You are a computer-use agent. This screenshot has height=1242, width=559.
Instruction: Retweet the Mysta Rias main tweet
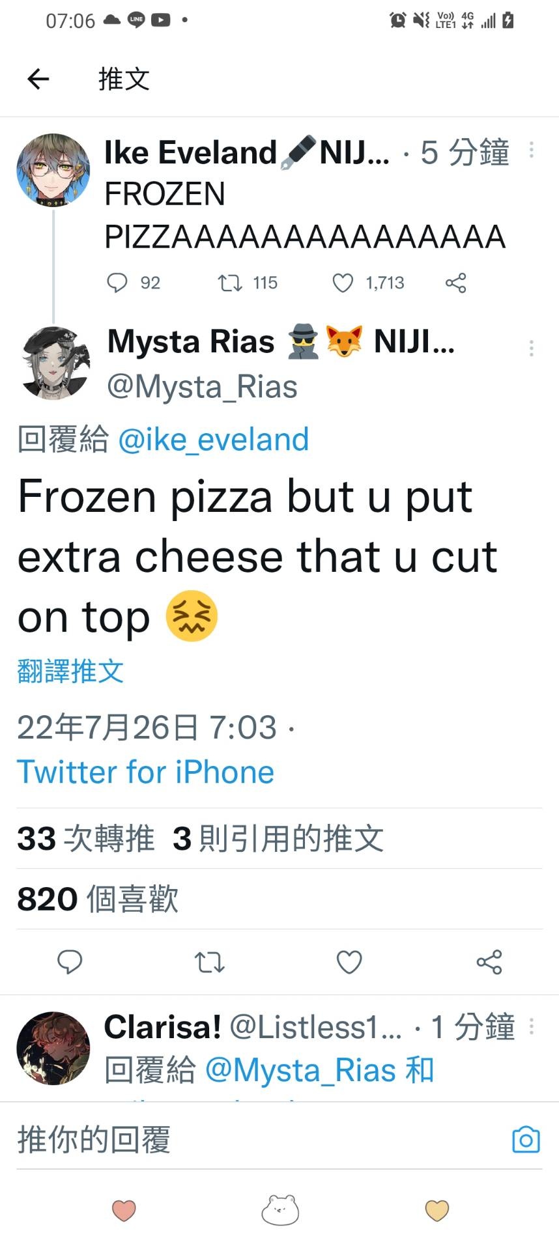[x=210, y=962]
